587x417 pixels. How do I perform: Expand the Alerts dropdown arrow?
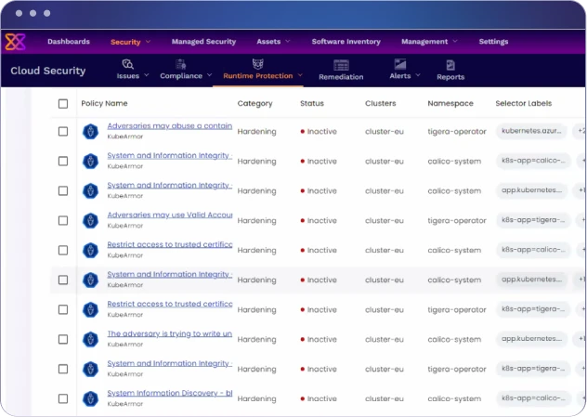(418, 75)
